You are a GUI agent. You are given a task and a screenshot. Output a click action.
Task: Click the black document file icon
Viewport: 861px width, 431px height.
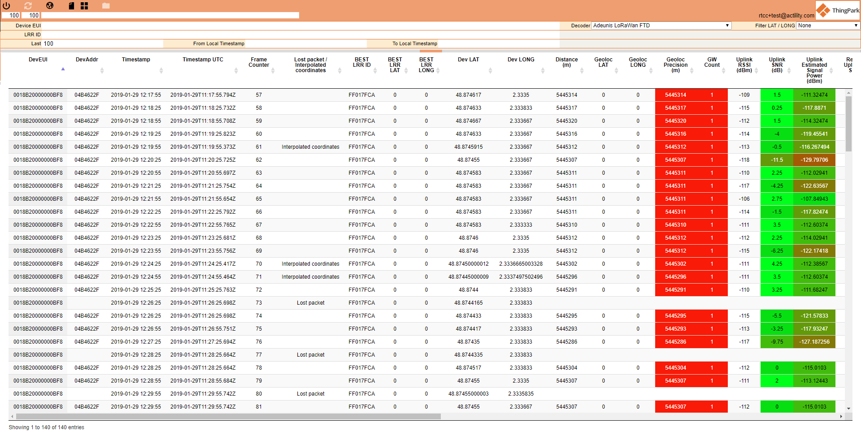click(x=71, y=6)
